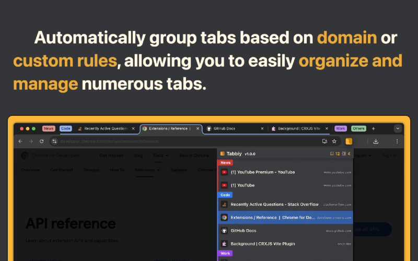Expand the Others tab group
This screenshot has height=261, width=418.
click(358, 128)
